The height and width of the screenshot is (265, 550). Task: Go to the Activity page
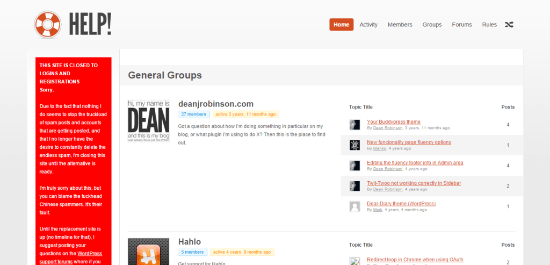(x=368, y=25)
